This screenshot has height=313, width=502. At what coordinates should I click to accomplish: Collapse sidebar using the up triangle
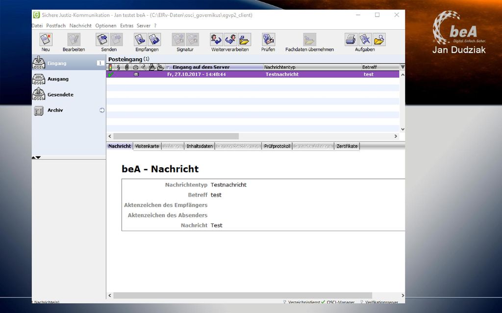[x=34, y=157]
